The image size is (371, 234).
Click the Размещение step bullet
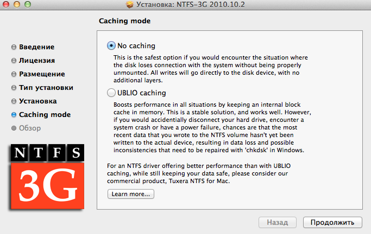pyautogui.click(x=14, y=74)
